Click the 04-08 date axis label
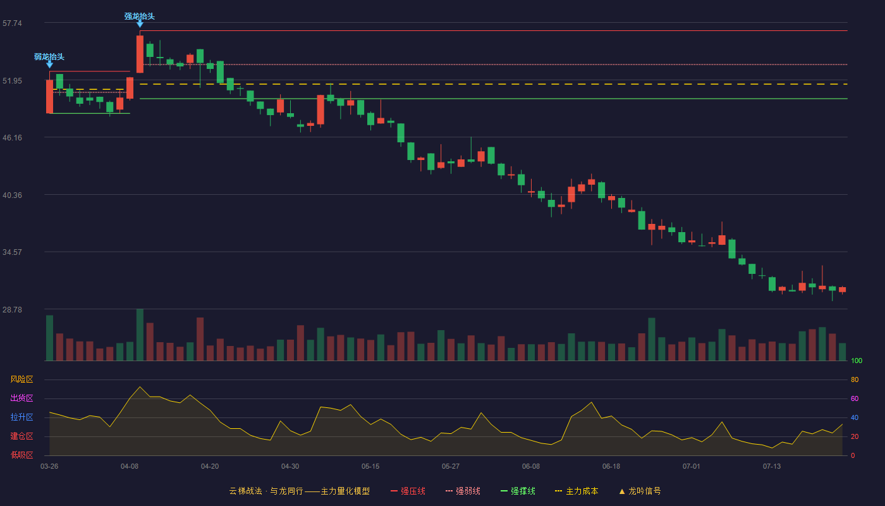The image size is (885, 506). click(130, 466)
